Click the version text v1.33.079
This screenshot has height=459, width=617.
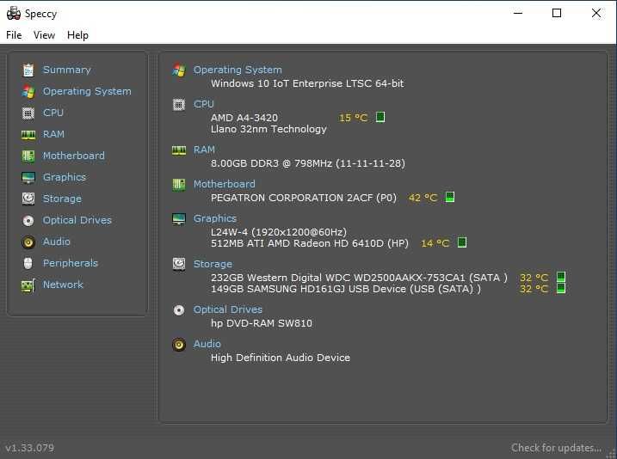(30, 448)
